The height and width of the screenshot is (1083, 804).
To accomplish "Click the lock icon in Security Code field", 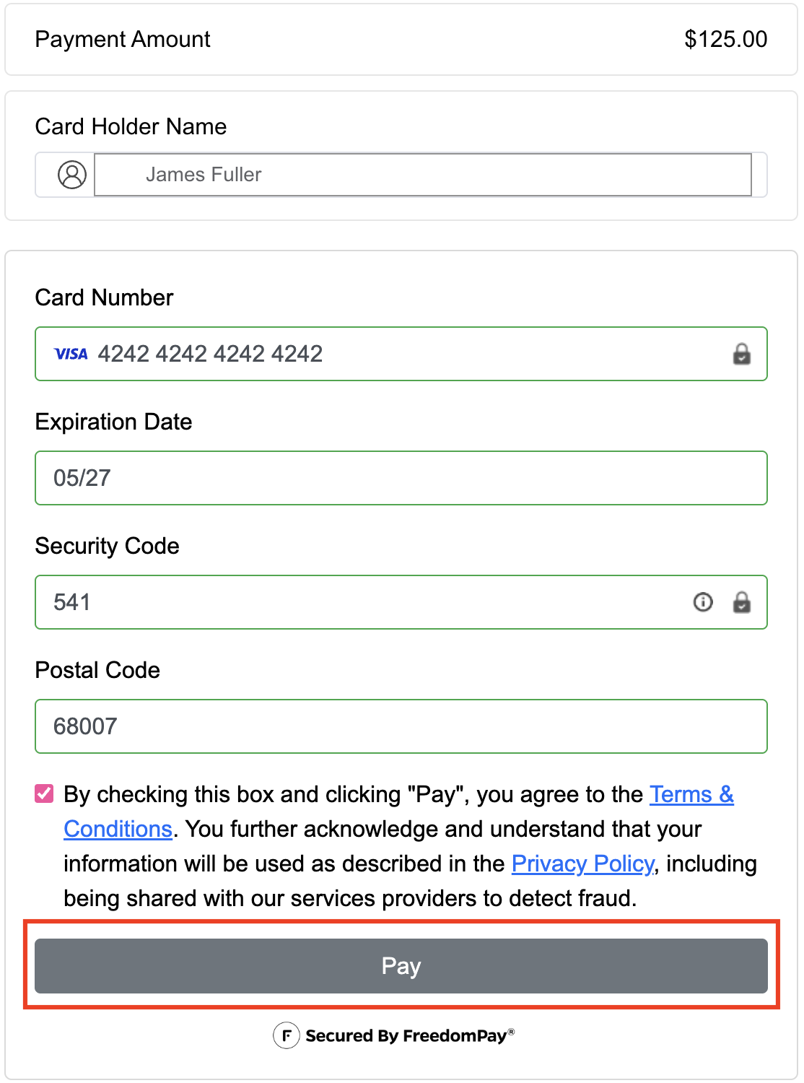I will (741, 602).
